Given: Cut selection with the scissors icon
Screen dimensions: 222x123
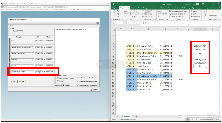Looking at the screenshot, I should pyautogui.click(x=118, y=11).
